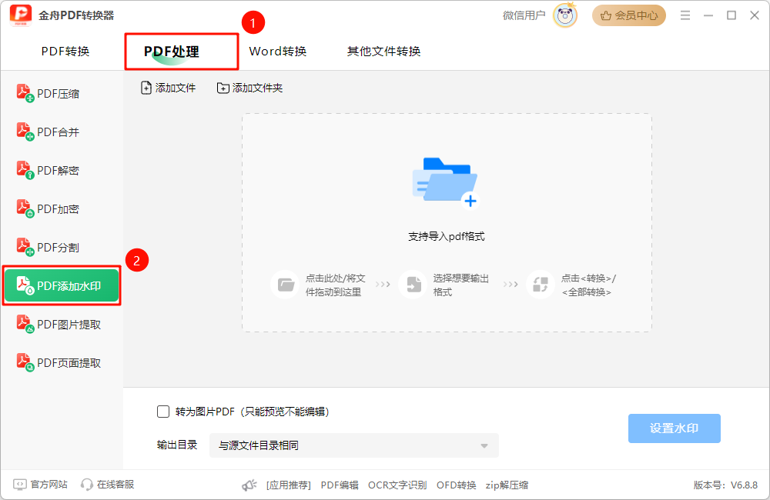
Task: Select PDF合并 merge in the sidebar
Action: pyautogui.click(x=48, y=132)
